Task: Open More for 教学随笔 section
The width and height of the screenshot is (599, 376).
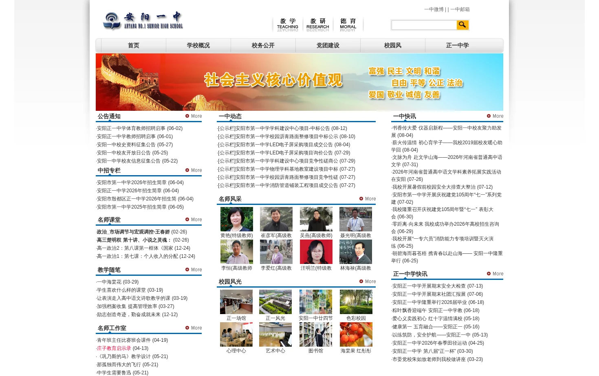Action: (x=194, y=270)
